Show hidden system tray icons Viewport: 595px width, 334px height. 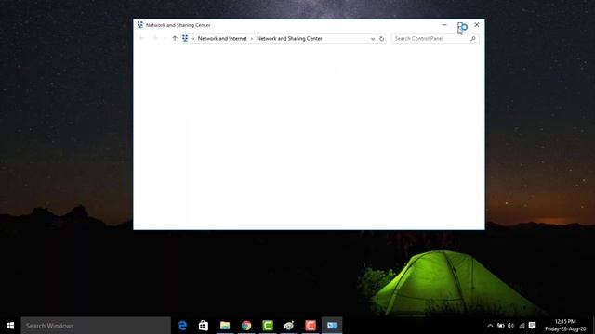point(490,326)
